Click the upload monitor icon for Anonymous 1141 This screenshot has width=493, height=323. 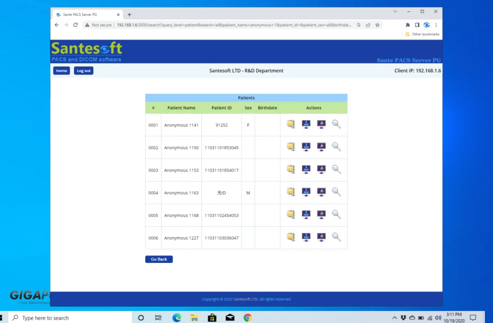(321, 124)
